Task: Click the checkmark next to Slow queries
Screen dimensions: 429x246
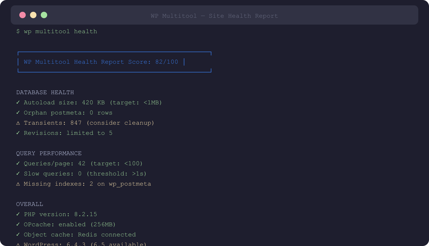Action: click(x=18, y=174)
